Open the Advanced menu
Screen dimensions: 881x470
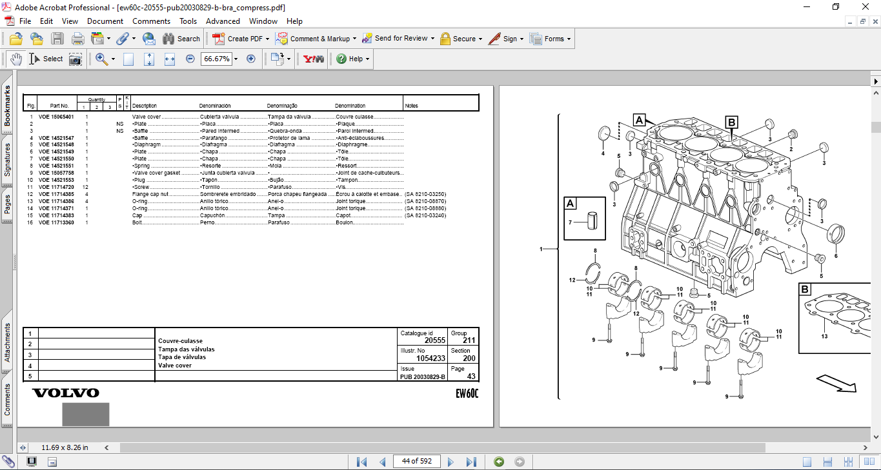tap(223, 21)
